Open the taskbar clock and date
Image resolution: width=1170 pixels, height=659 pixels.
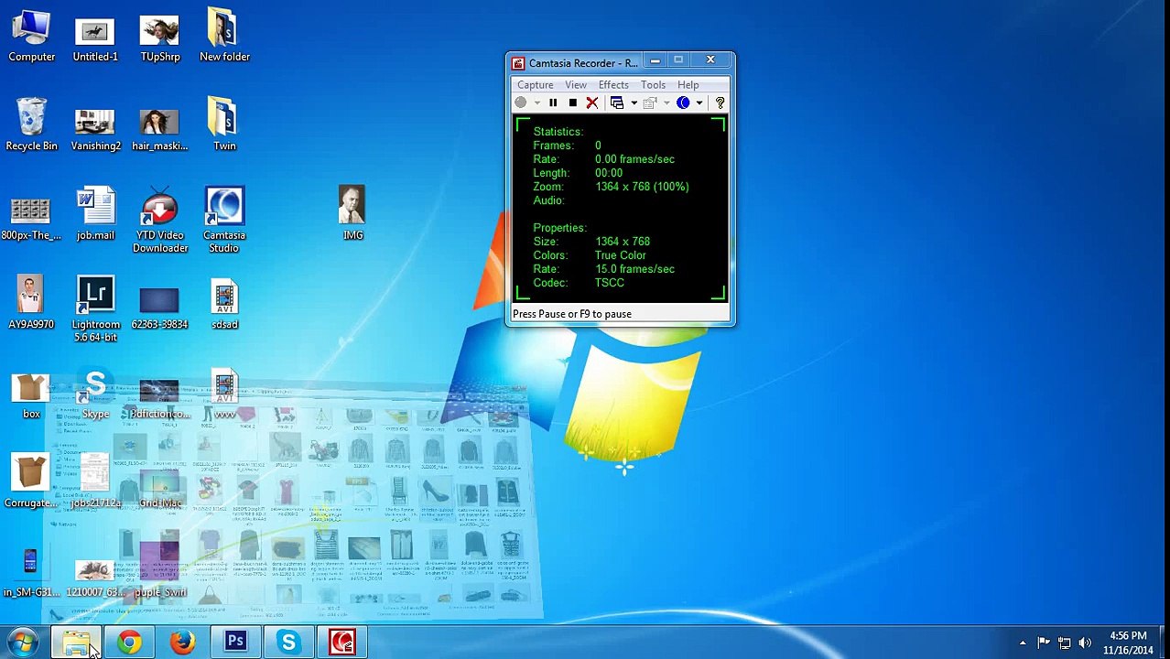[1128, 643]
